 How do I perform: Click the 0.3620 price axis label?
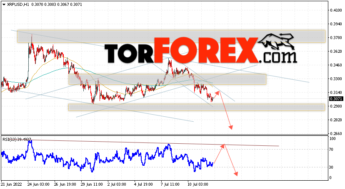[336, 52]
